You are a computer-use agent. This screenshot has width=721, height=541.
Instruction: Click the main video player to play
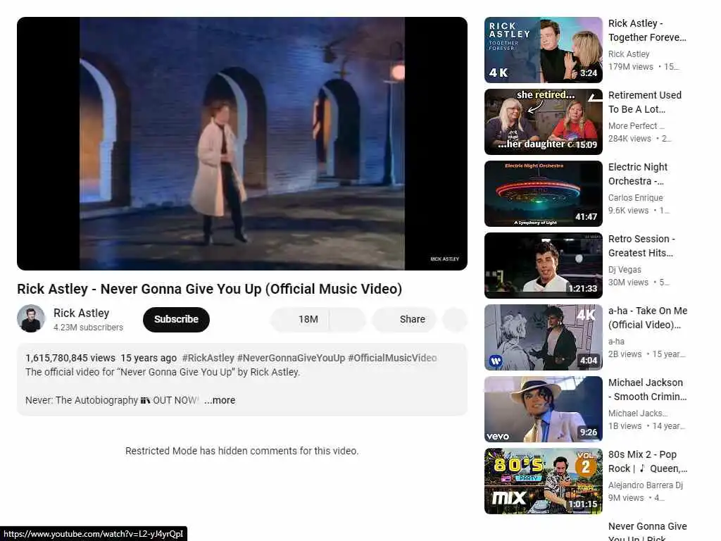click(x=242, y=144)
